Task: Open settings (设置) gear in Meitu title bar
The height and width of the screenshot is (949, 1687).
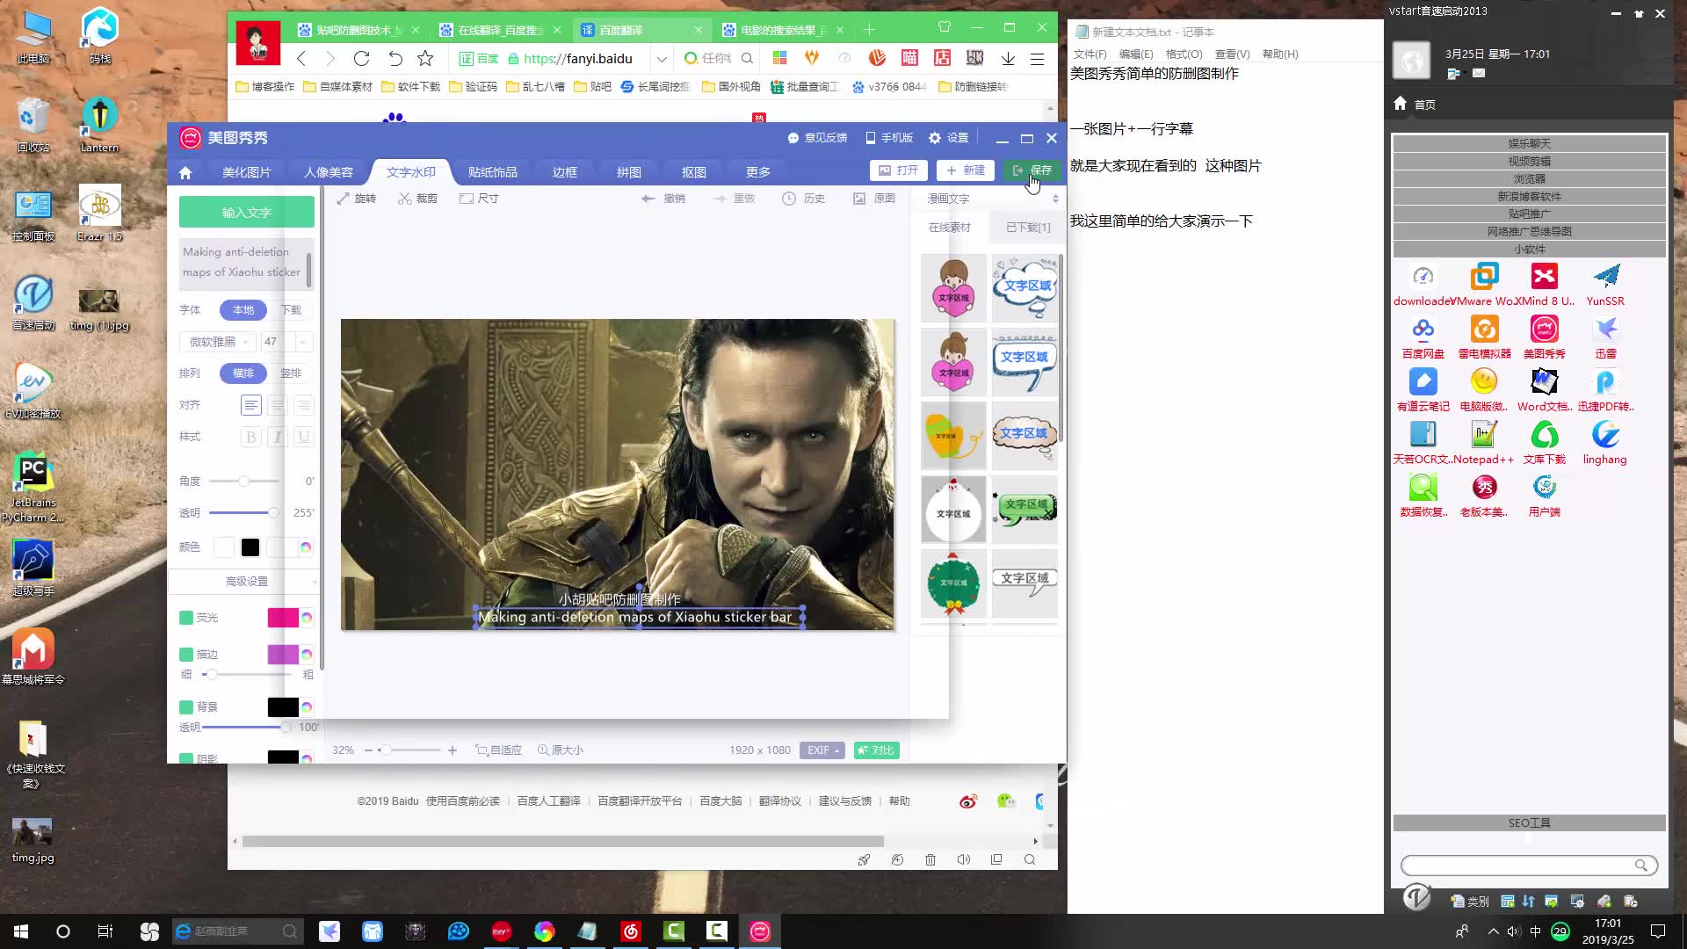Action: point(948,138)
